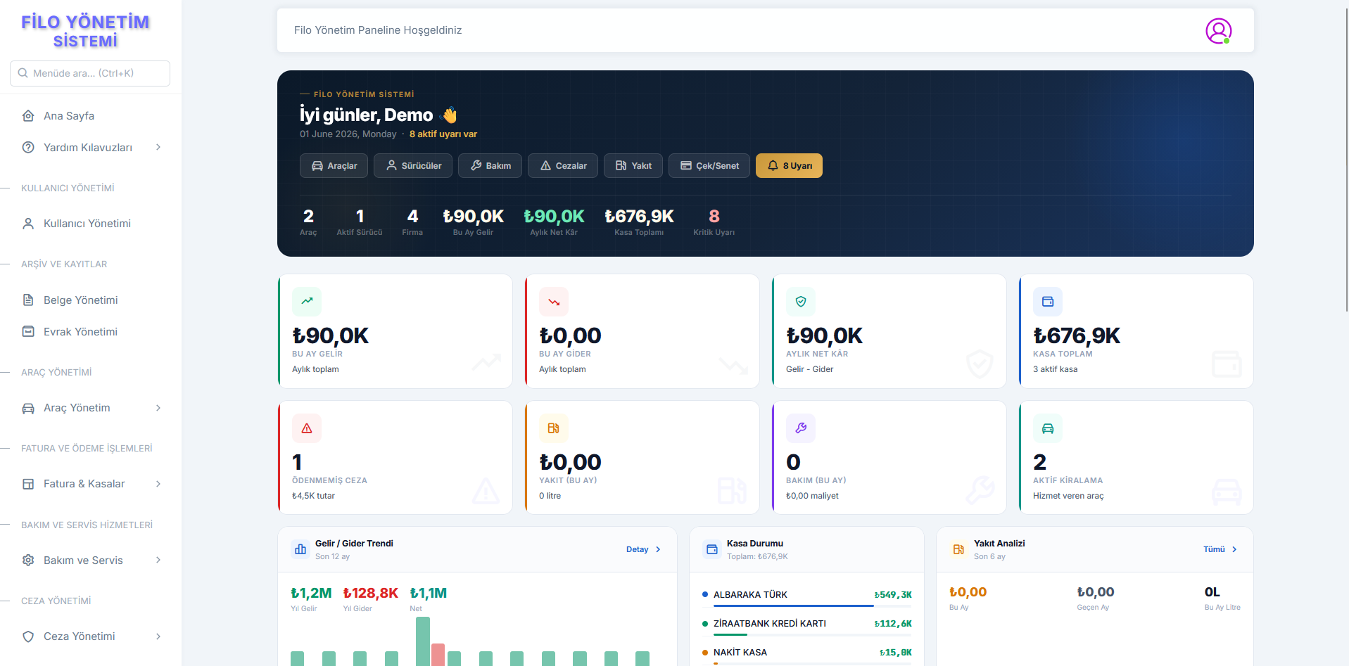Click the Sürücüler shortcut button
This screenshot has height=666, width=1349.
coord(413,166)
